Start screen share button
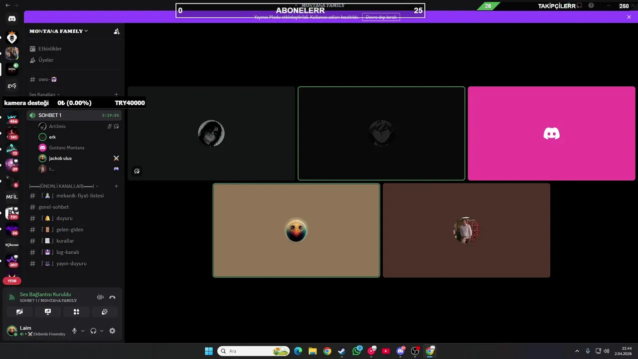This screenshot has height=359, width=638. [48, 312]
